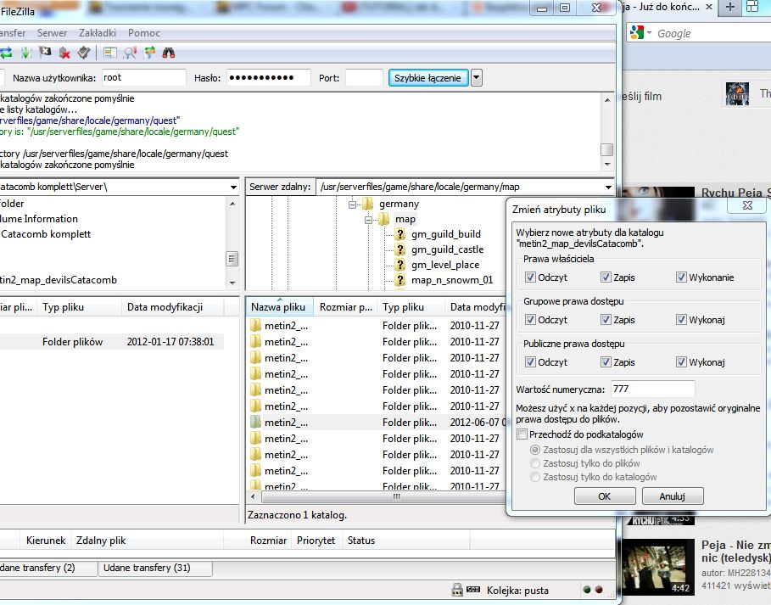Open a new browser tab with plus
The width and height of the screenshot is (771, 605).
[730, 7]
